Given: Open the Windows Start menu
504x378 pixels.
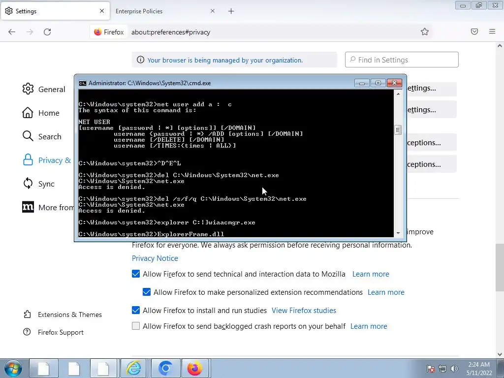Looking at the screenshot, I should (13, 368).
